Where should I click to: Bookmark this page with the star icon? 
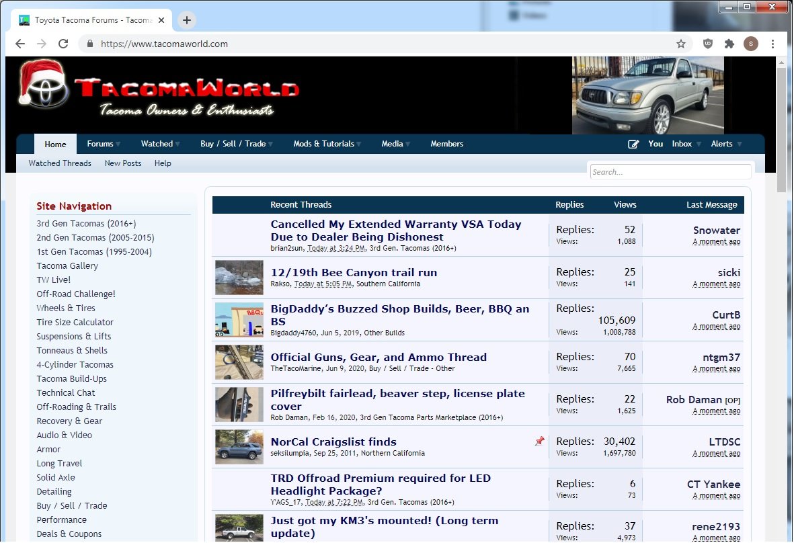[x=681, y=44]
